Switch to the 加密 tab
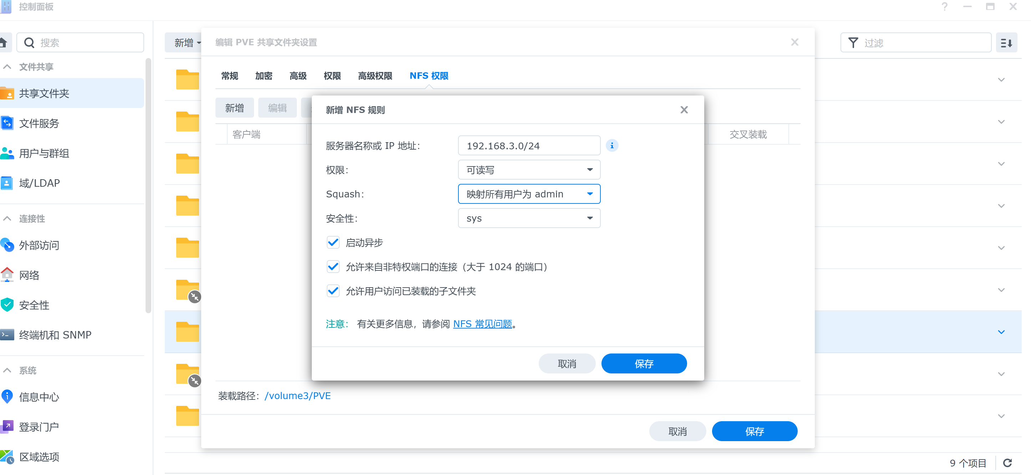1031x475 pixels. tap(263, 76)
